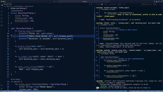163x92 pixels.
Task: Click the Go Back arrow in title bar
Action: [54, 2]
